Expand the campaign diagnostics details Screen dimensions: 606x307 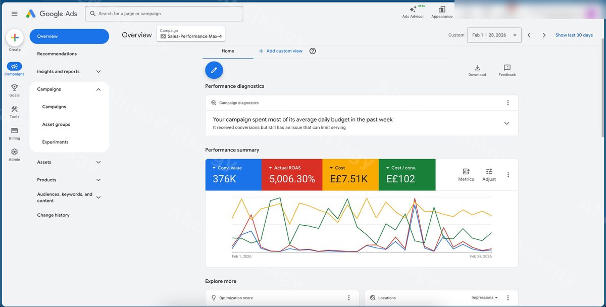click(507, 123)
